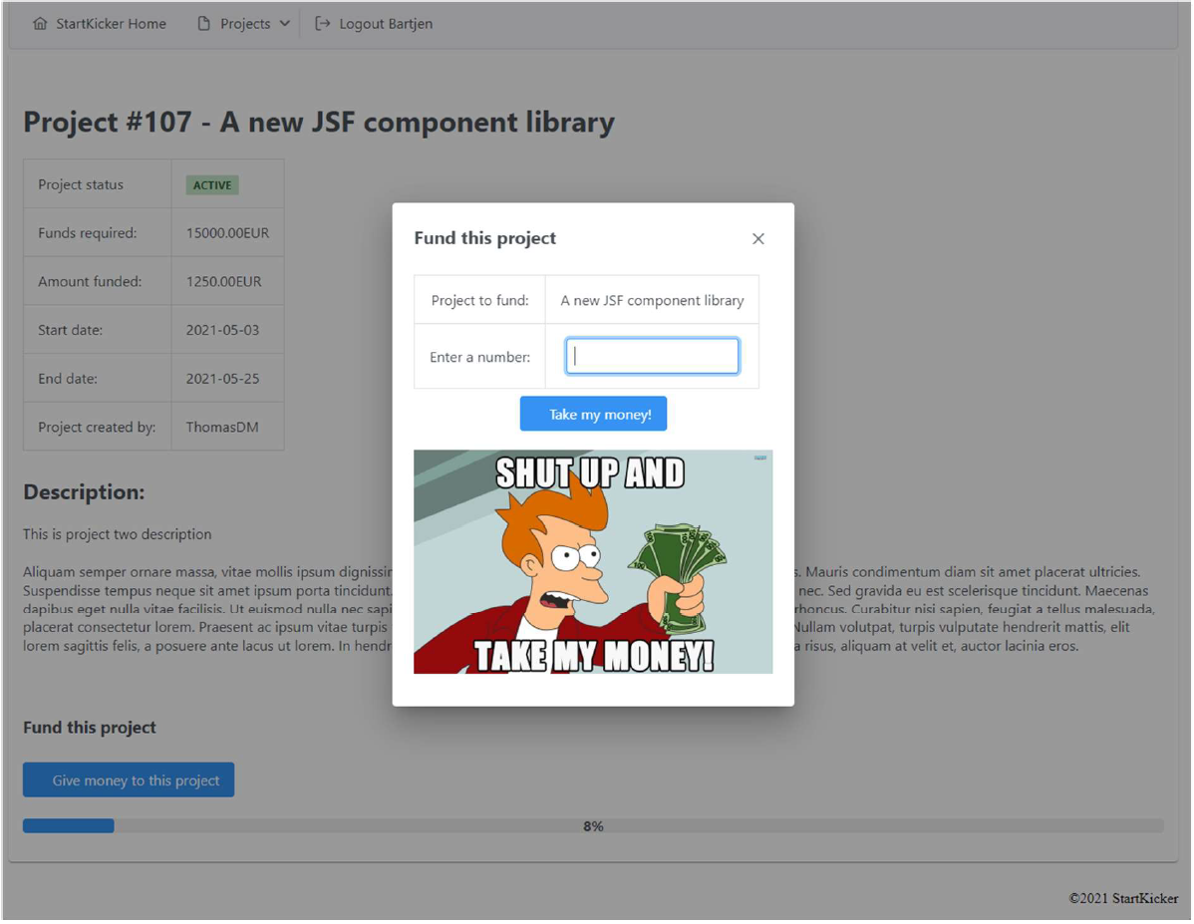Screen dimensions: 1194x924
Task: Click the creator name ThomasDM
Action: tap(222, 428)
